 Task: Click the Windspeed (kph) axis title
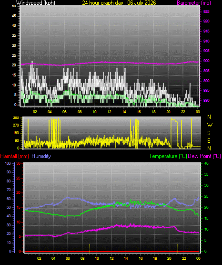click(36, 2)
